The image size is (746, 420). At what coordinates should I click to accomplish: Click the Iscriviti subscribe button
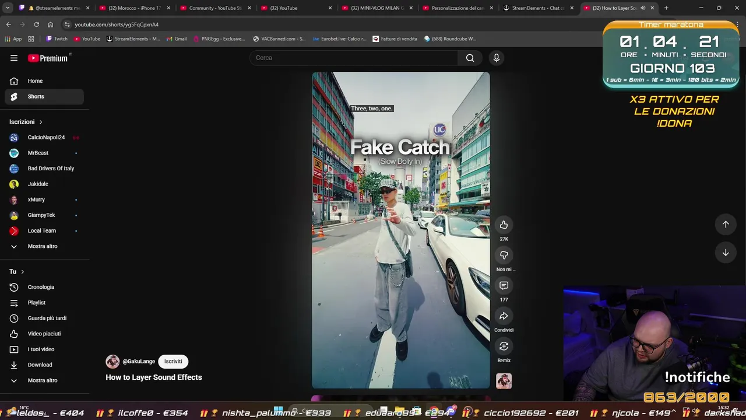point(173,362)
